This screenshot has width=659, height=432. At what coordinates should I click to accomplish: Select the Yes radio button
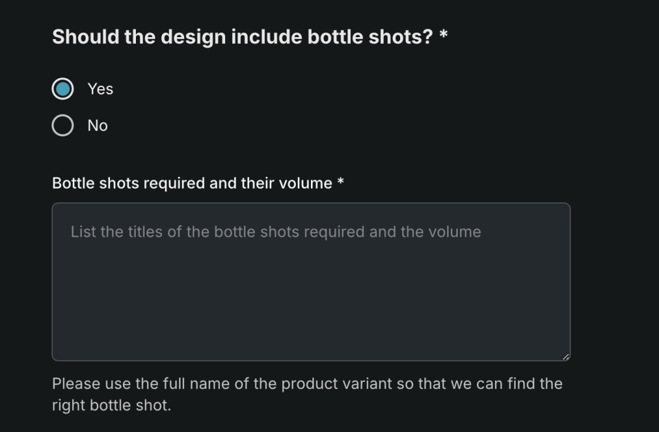pyautogui.click(x=62, y=89)
